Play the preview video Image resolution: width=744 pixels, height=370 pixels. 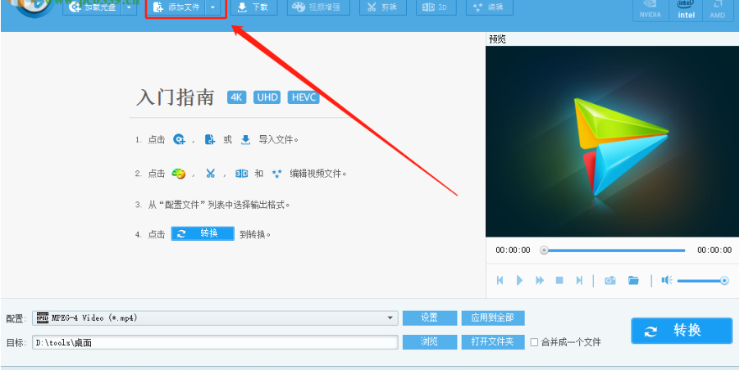(x=519, y=281)
